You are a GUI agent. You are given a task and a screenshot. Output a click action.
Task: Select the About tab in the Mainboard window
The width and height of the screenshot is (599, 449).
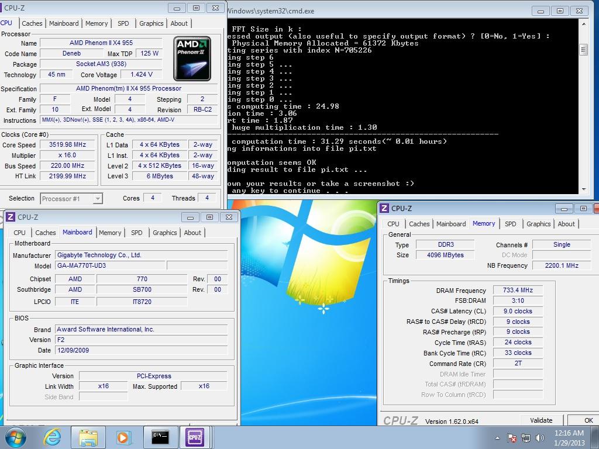pos(192,233)
